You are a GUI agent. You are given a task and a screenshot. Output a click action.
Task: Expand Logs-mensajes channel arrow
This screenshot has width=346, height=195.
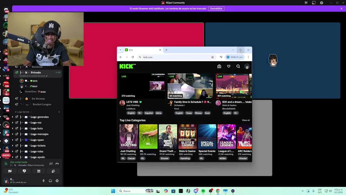(12, 134)
